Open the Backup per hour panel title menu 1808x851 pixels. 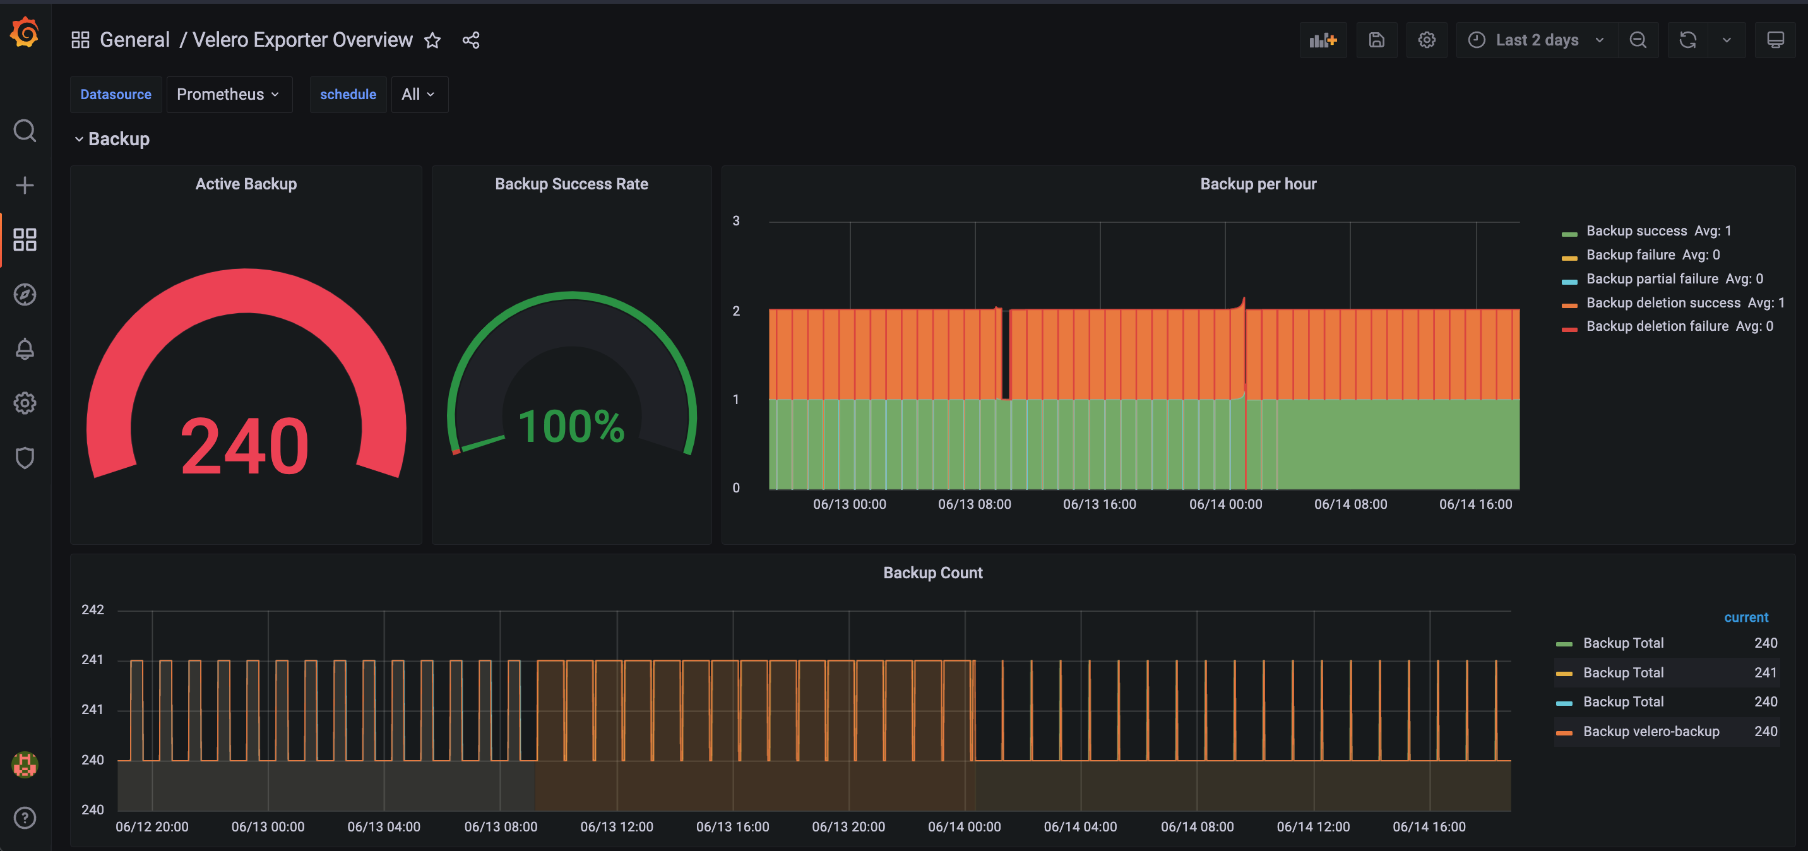click(1257, 184)
